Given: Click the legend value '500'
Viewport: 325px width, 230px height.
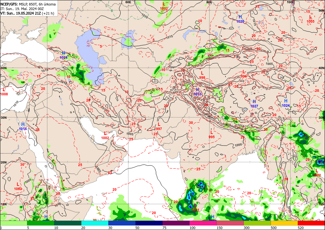Looking at the screenshot, I should 274,228.
